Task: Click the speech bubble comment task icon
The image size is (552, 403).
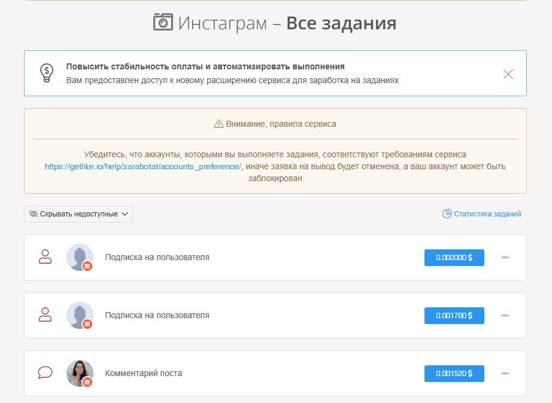Action: [45, 373]
